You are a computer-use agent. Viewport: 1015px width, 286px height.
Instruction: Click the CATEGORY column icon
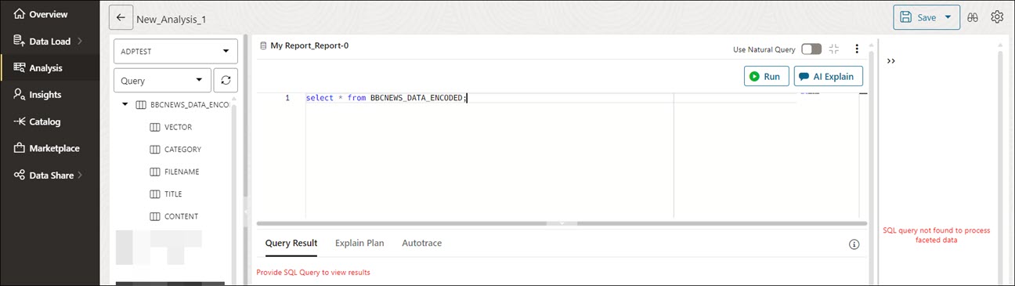click(154, 149)
